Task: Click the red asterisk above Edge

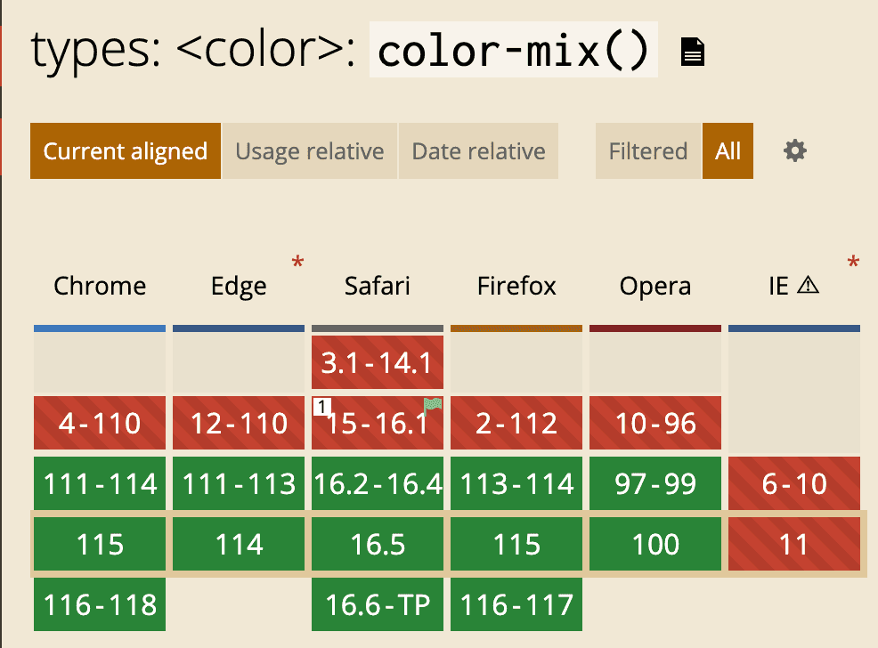Action: click(298, 263)
